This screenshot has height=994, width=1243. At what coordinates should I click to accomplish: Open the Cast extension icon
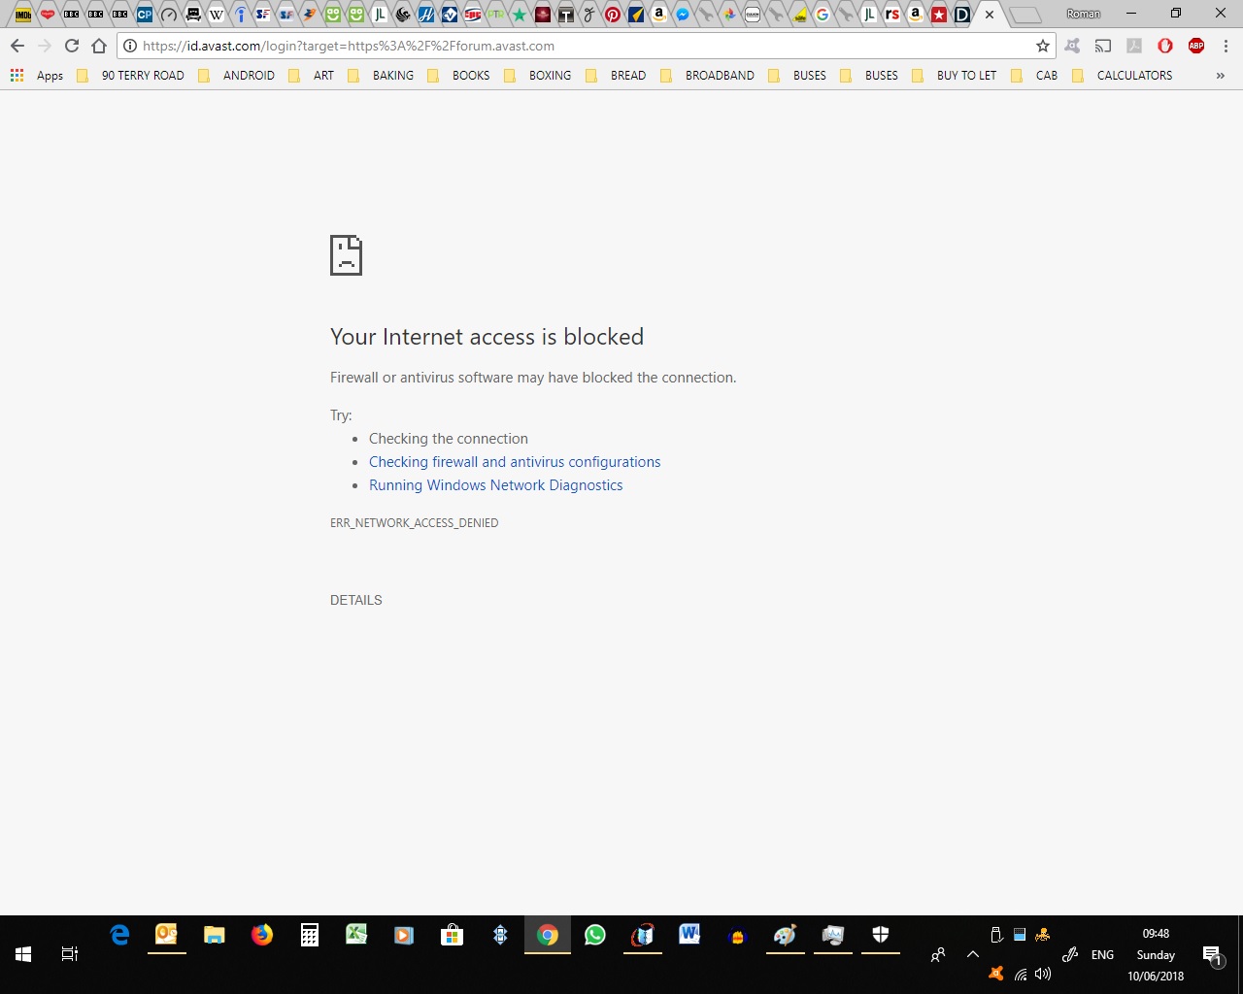1103,46
